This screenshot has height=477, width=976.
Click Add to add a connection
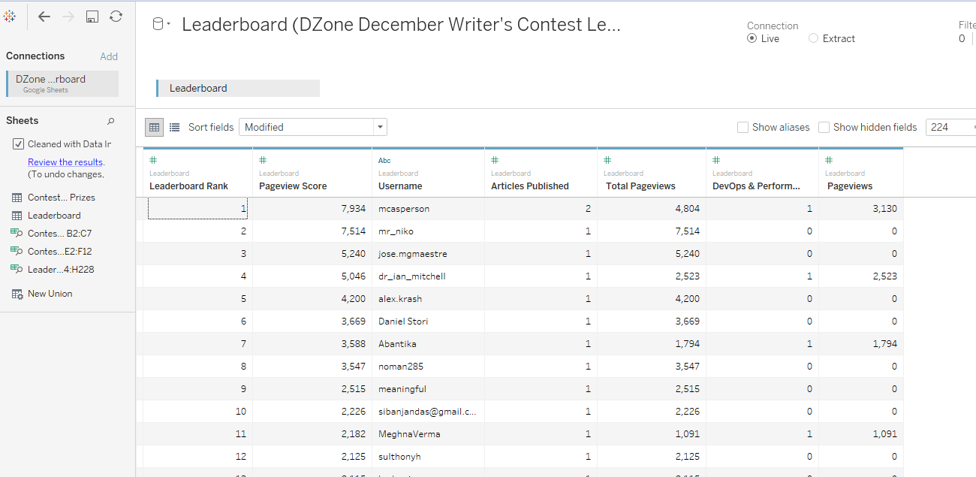109,56
